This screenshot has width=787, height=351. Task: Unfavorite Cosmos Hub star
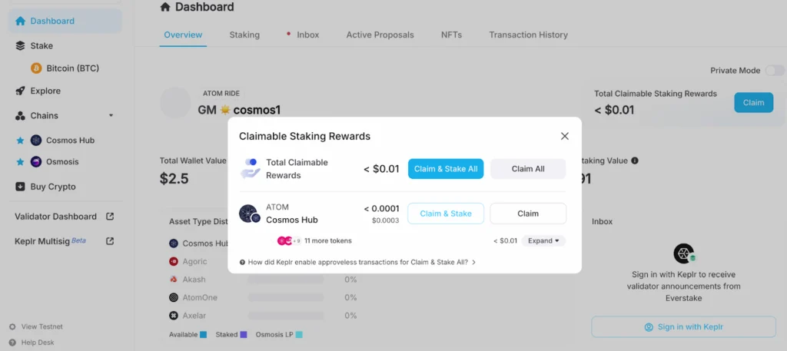point(20,141)
